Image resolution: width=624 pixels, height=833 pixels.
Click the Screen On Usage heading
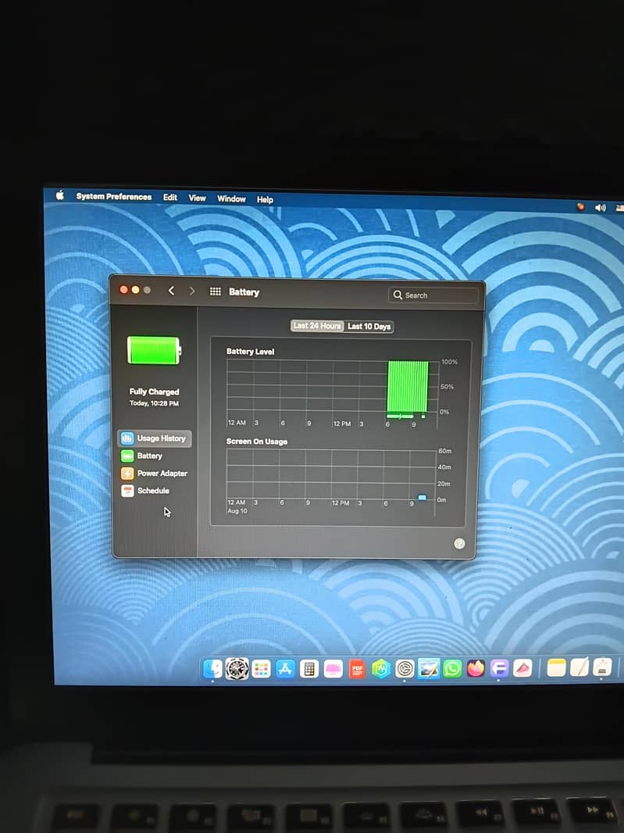pyautogui.click(x=256, y=442)
